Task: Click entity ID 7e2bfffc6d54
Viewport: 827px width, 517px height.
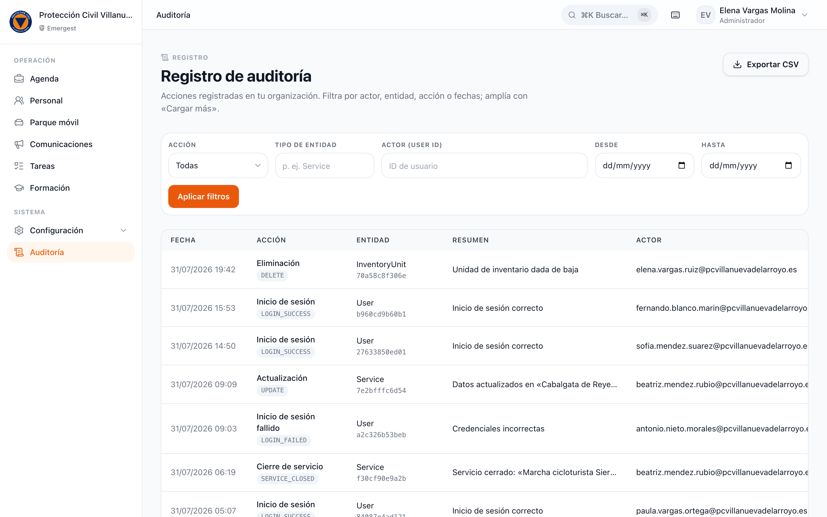Action: pyautogui.click(x=381, y=391)
